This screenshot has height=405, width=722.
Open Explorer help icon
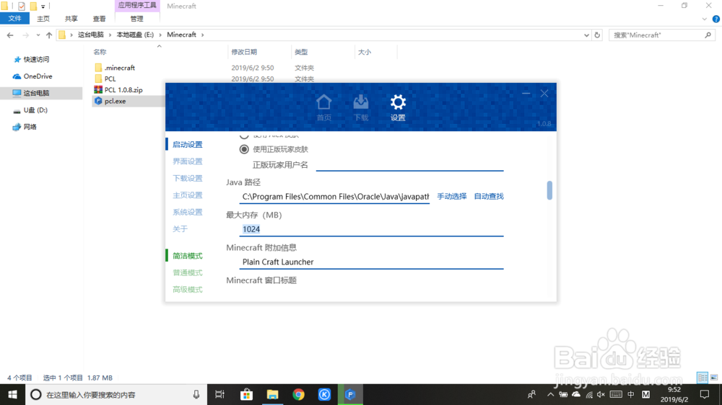pyautogui.click(x=716, y=19)
